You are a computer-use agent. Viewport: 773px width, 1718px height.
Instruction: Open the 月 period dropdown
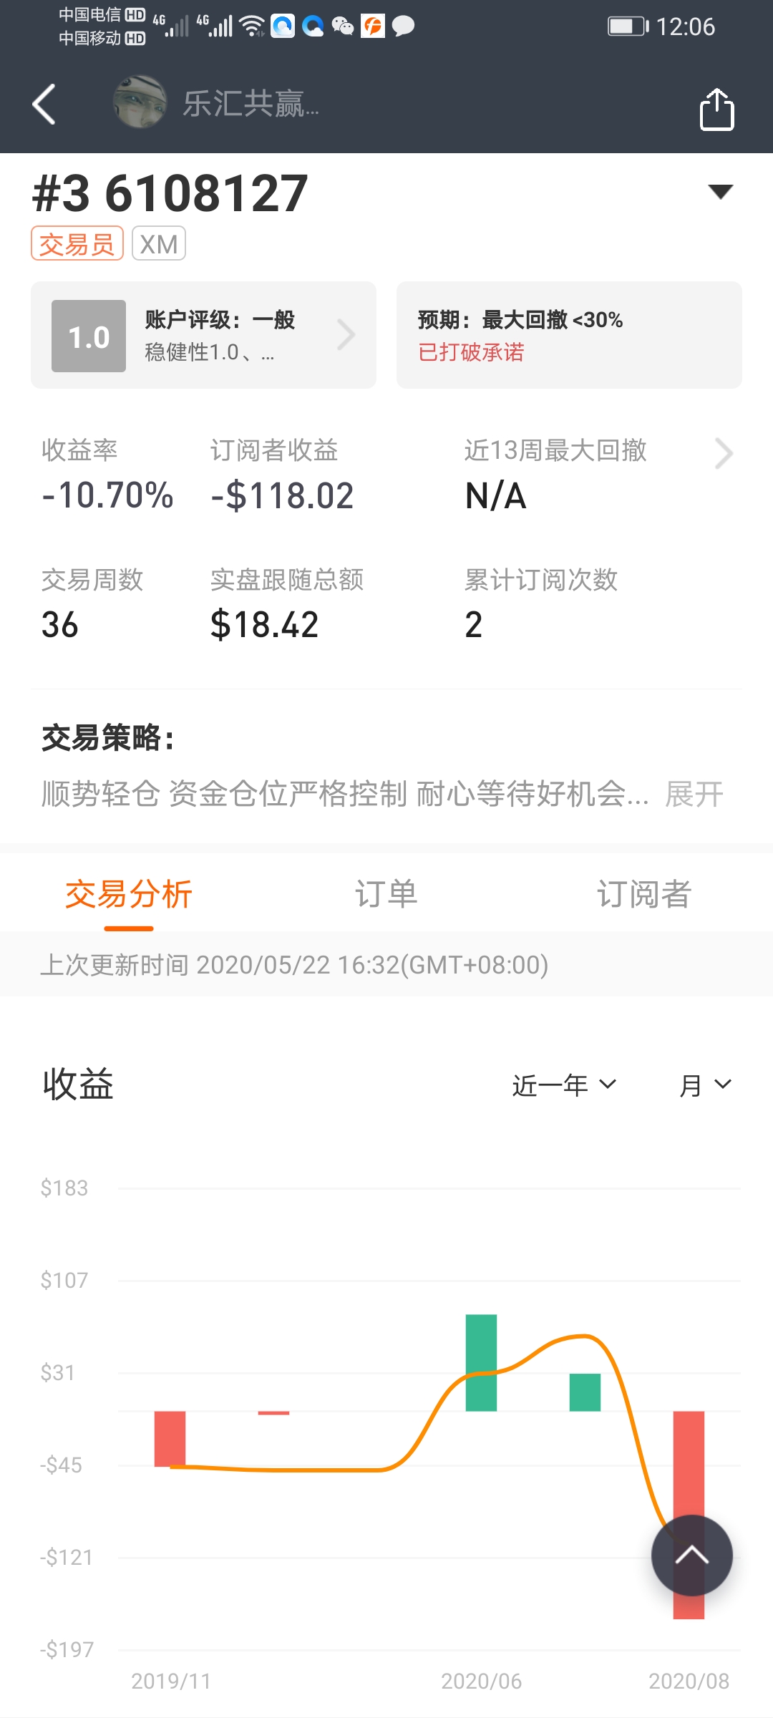pyautogui.click(x=705, y=1085)
